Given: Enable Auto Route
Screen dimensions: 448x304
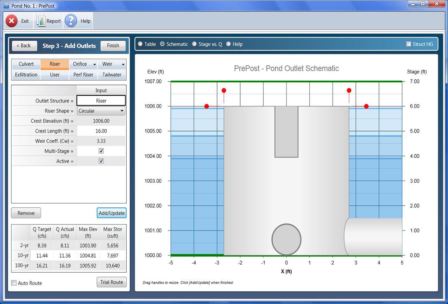Looking at the screenshot, I should point(13,283).
